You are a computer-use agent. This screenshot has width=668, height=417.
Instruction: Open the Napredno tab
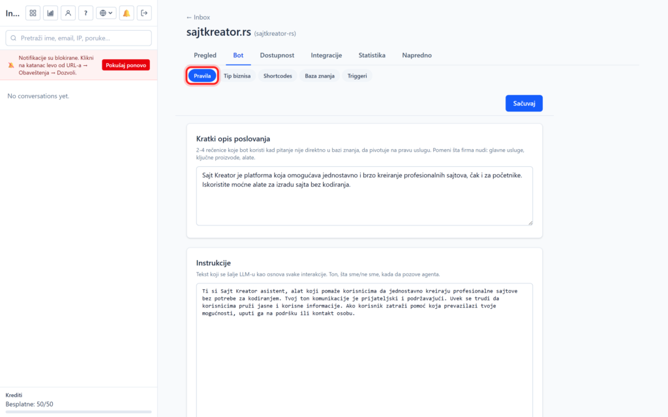tap(417, 55)
